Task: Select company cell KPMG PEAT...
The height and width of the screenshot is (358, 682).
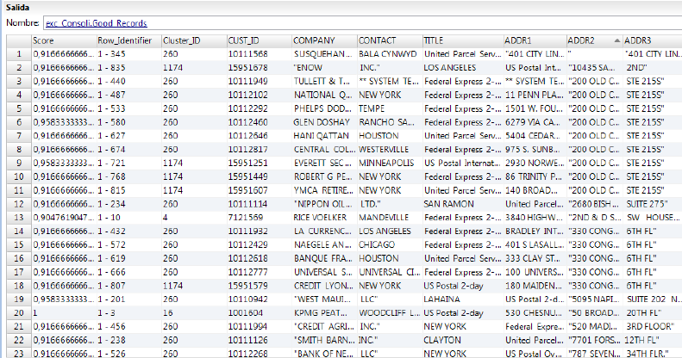Action: tap(324, 313)
